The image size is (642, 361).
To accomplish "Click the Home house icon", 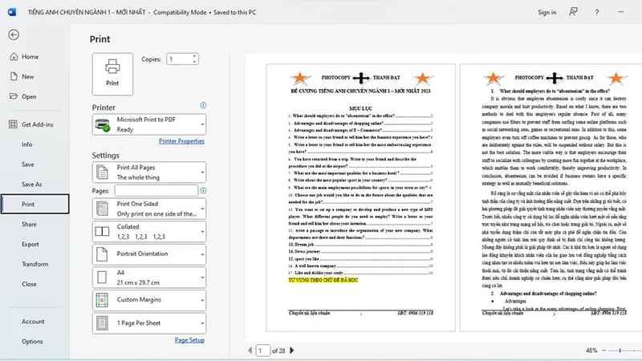I will pyautogui.click(x=14, y=56).
